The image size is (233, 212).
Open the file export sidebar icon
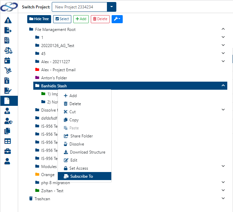8,30
